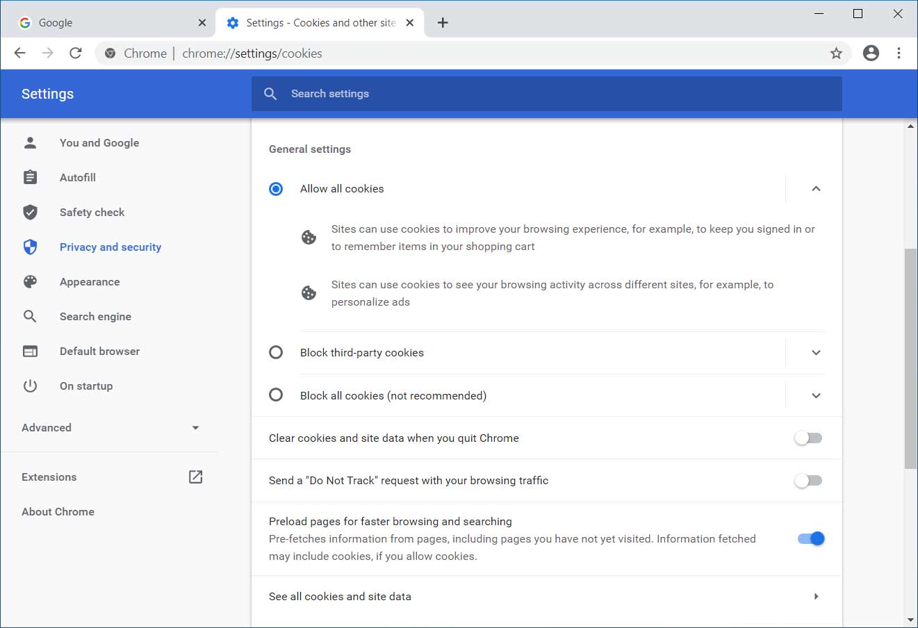Collapse the Allow all cookies details

816,189
